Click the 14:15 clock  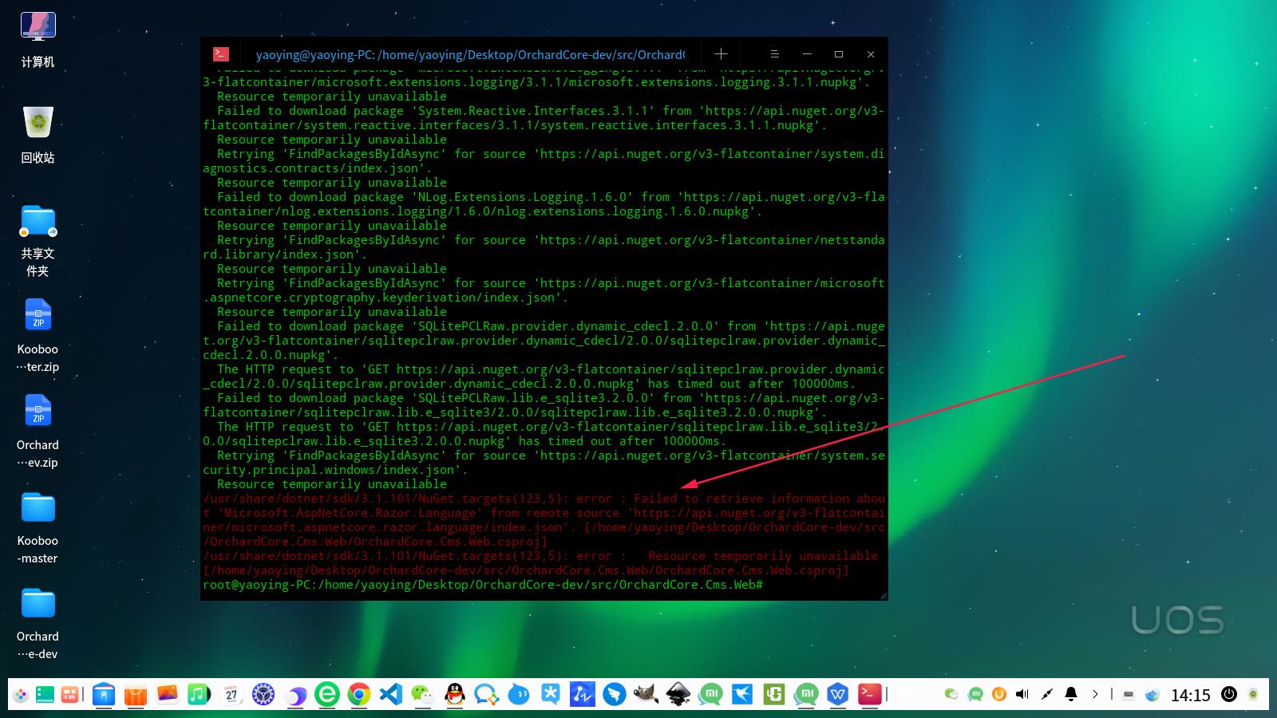pyautogui.click(x=1191, y=695)
